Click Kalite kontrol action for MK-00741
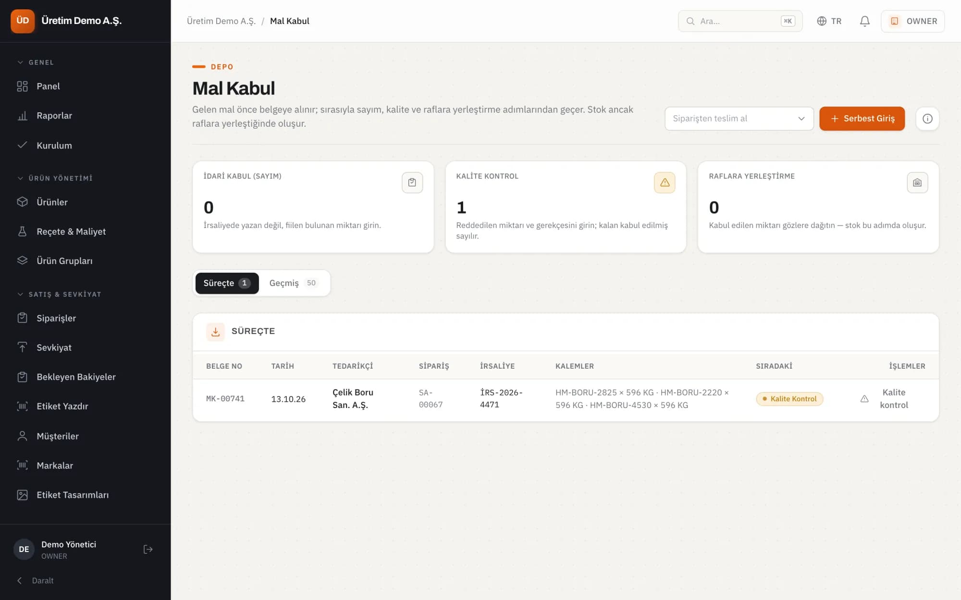The width and height of the screenshot is (961, 600). coord(884,399)
